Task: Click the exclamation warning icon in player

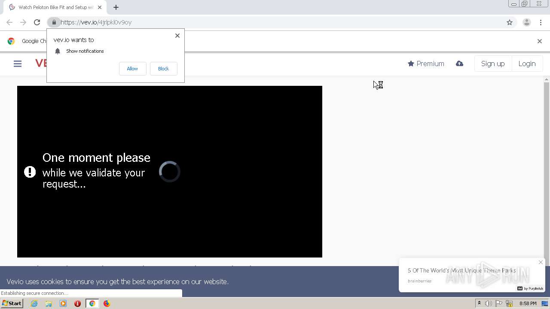Action: pos(30,172)
